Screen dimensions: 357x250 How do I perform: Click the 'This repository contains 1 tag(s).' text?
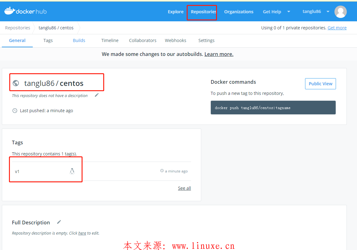tap(45, 154)
